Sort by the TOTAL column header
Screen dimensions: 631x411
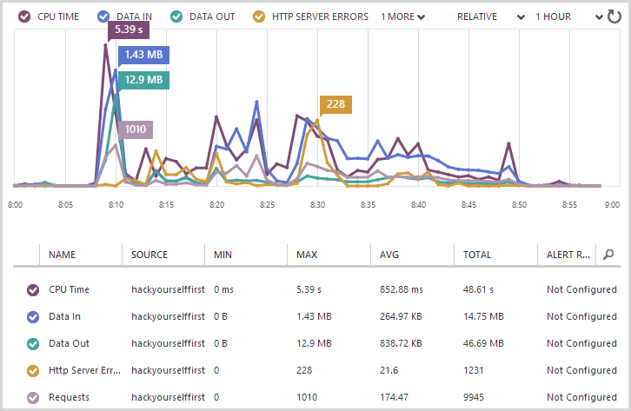coord(477,255)
